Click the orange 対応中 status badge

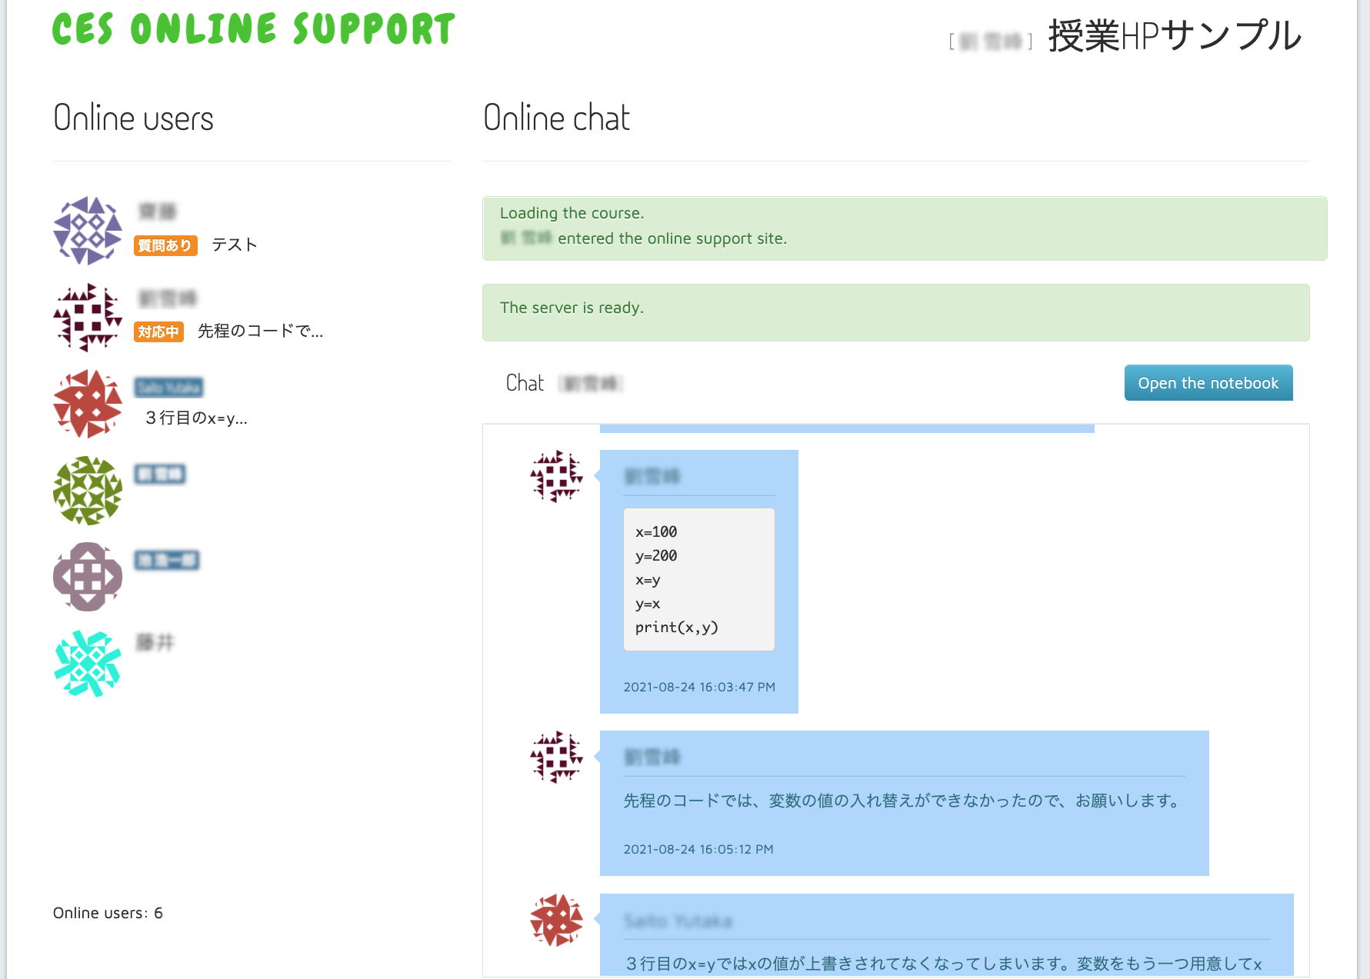(158, 331)
